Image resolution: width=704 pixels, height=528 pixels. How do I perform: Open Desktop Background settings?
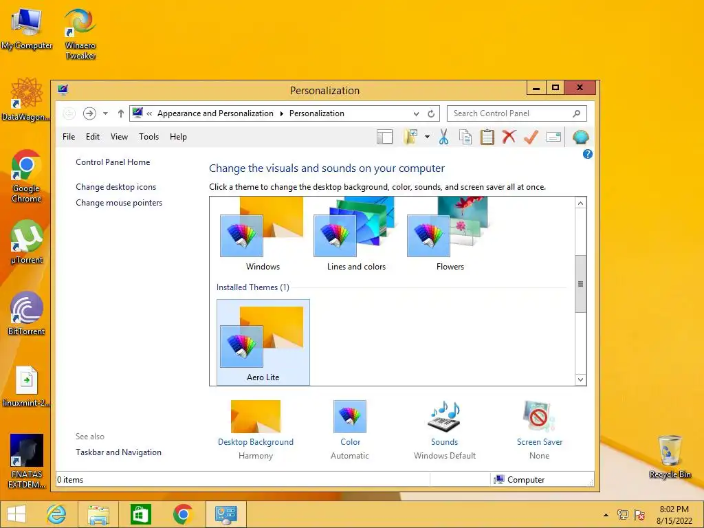tap(256, 430)
